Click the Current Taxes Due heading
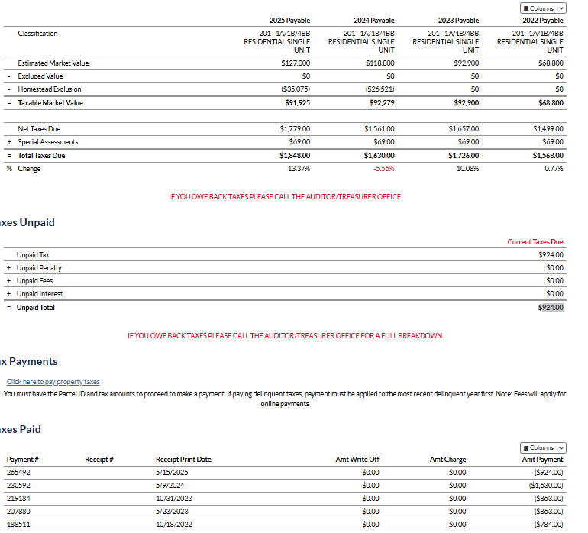 (535, 242)
